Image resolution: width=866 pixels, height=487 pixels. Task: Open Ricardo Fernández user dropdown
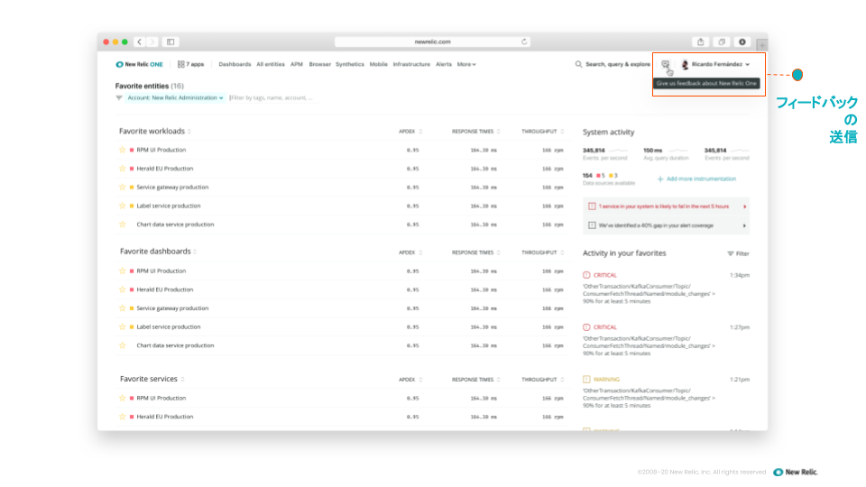pos(715,64)
